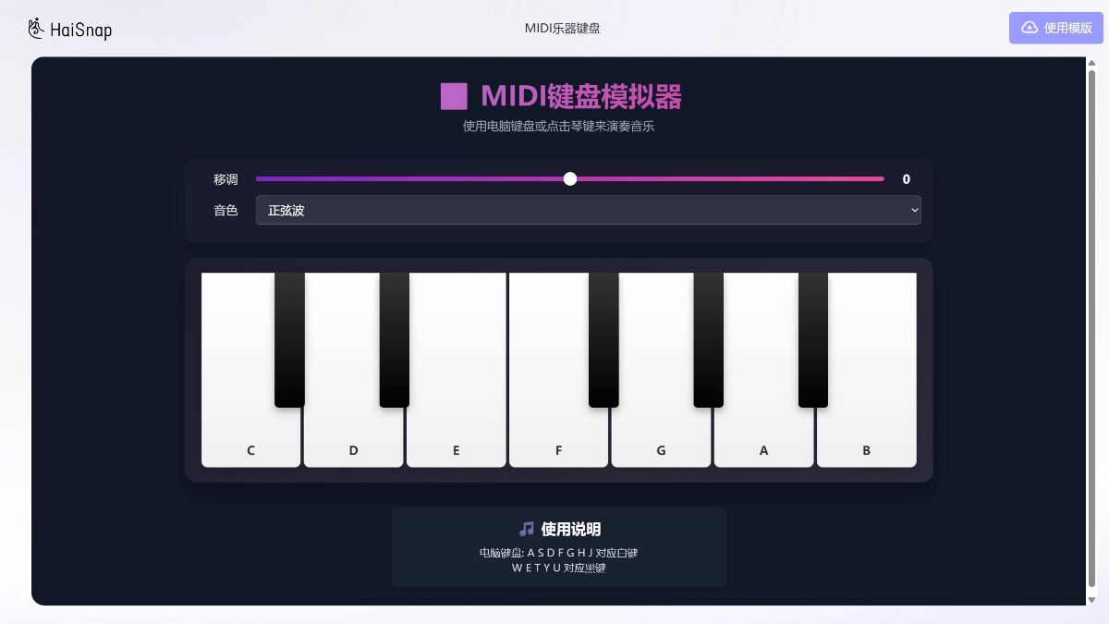Click the 移调 transpose slider handle
The width and height of the screenshot is (1109, 624).
click(569, 178)
